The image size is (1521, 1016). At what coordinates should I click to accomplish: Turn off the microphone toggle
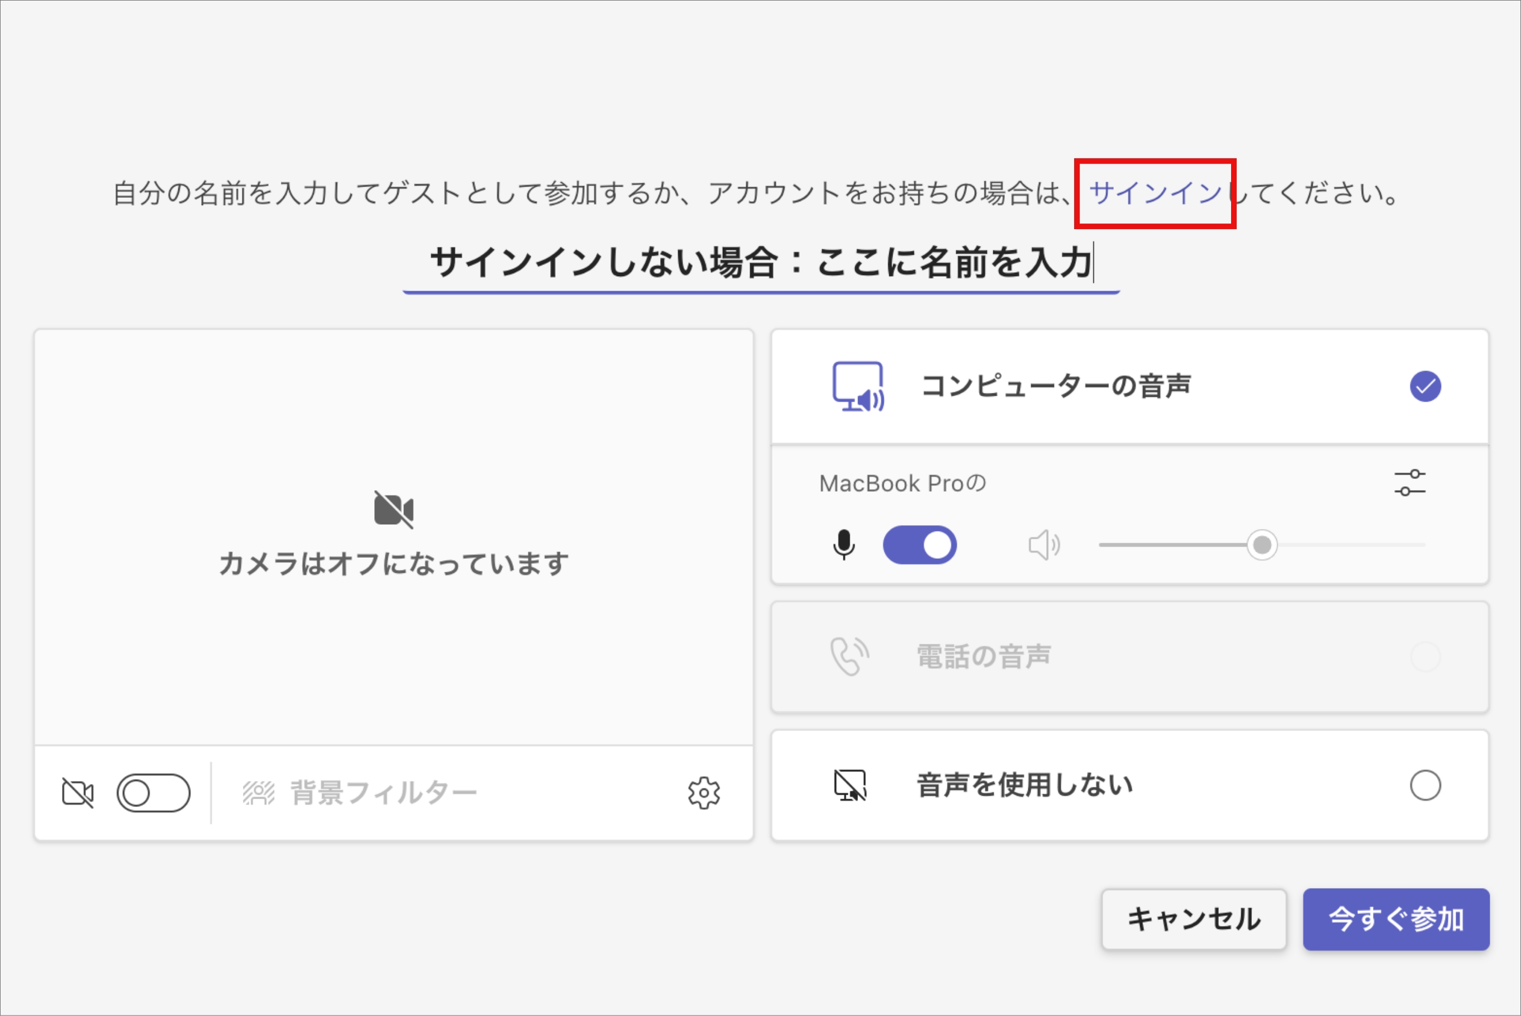point(919,545)
